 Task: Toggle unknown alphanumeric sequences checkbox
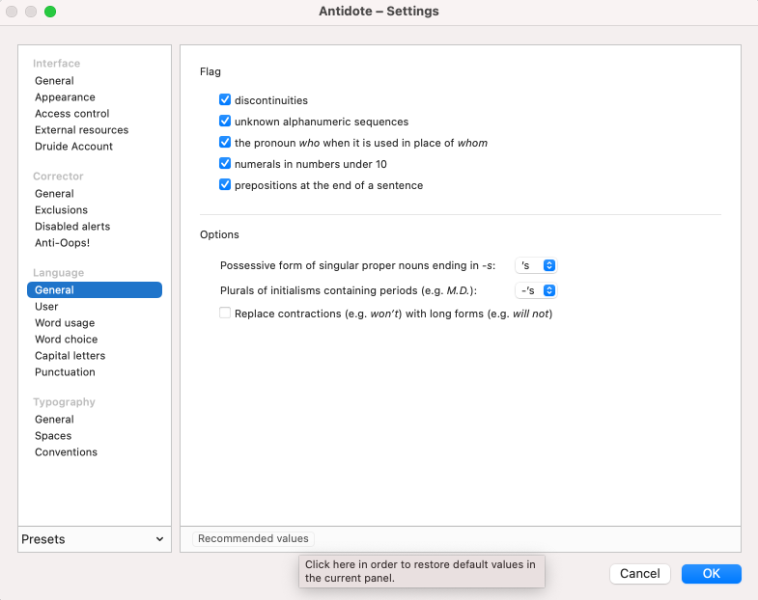[225, 122]
